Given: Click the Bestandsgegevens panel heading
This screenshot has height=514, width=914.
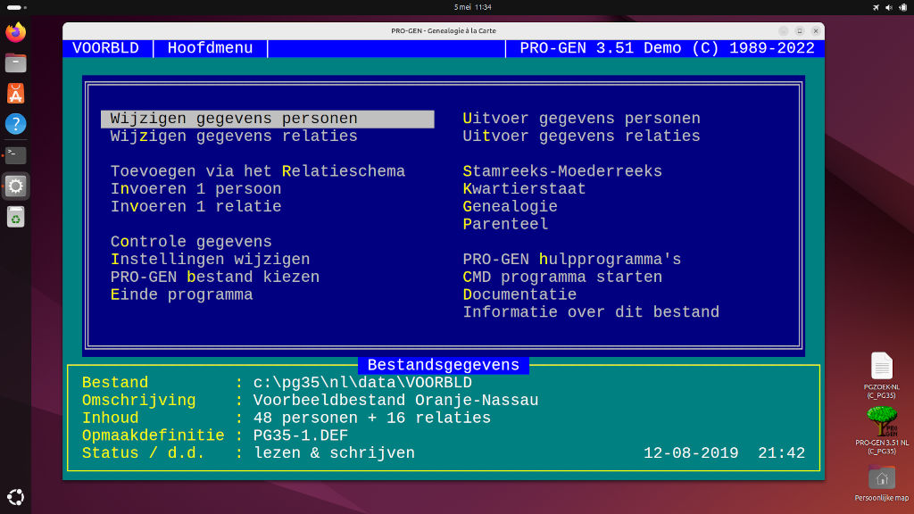Looking at the screenshot, I should tap(443, 365).
